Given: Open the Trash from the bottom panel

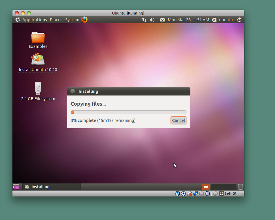Looking at the screenshot, I should [240, 187].
